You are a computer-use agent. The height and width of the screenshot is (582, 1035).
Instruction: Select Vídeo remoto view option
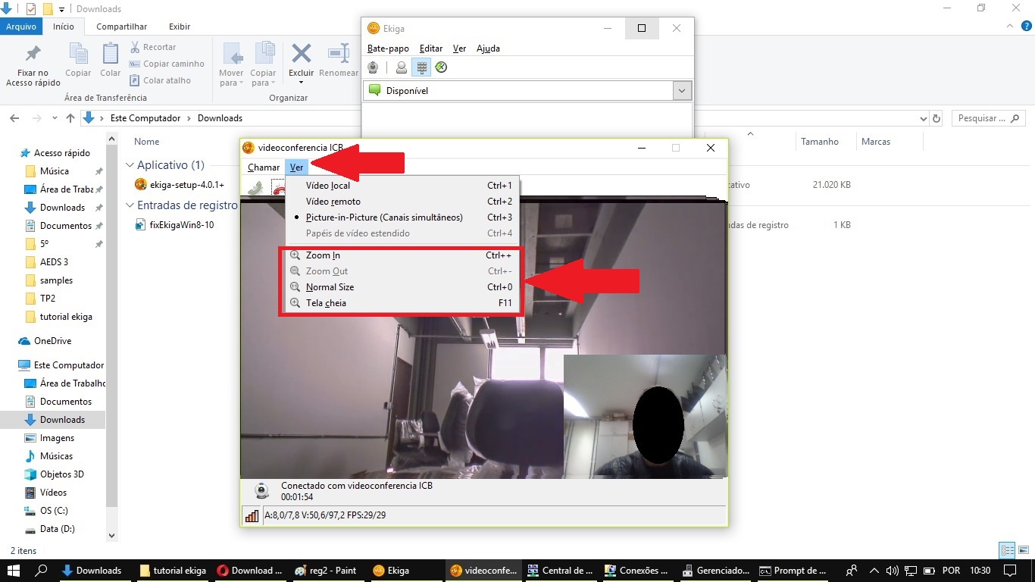point(333,202)
